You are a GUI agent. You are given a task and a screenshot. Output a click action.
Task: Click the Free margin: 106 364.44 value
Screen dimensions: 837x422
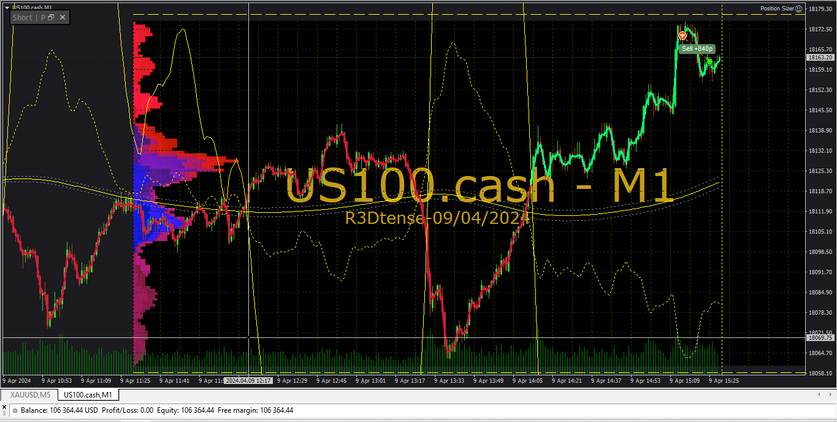point(255,410)
